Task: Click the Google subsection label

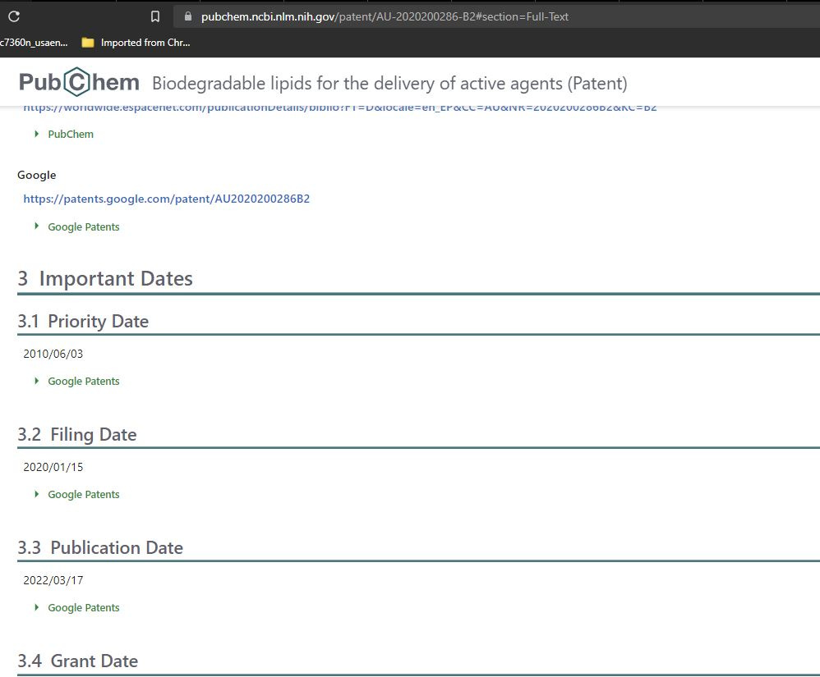Action: 37,175
